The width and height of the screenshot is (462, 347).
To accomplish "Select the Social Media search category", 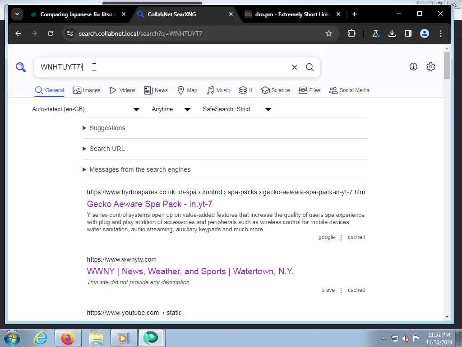I will click(349, 90).
